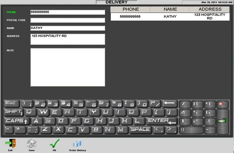234x153 pixels.
Task: Click the Esc key
Action: tap(12, 103)
